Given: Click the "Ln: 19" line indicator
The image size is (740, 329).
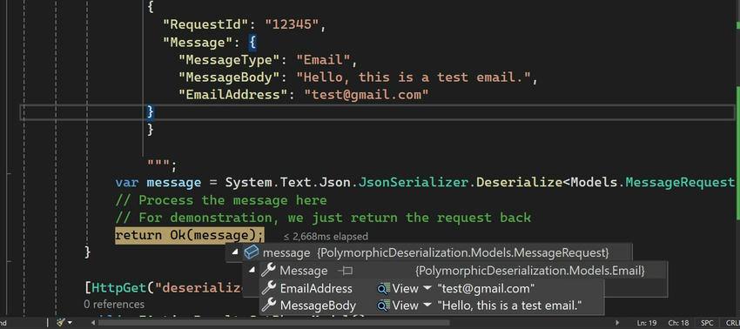Looking at the screenshot, I should [647, 323].
